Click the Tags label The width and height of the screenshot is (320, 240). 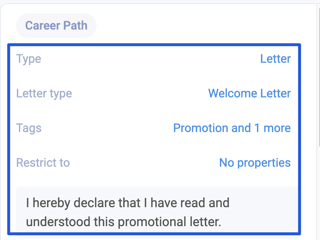pyautogui.click(x=29, y=128)
